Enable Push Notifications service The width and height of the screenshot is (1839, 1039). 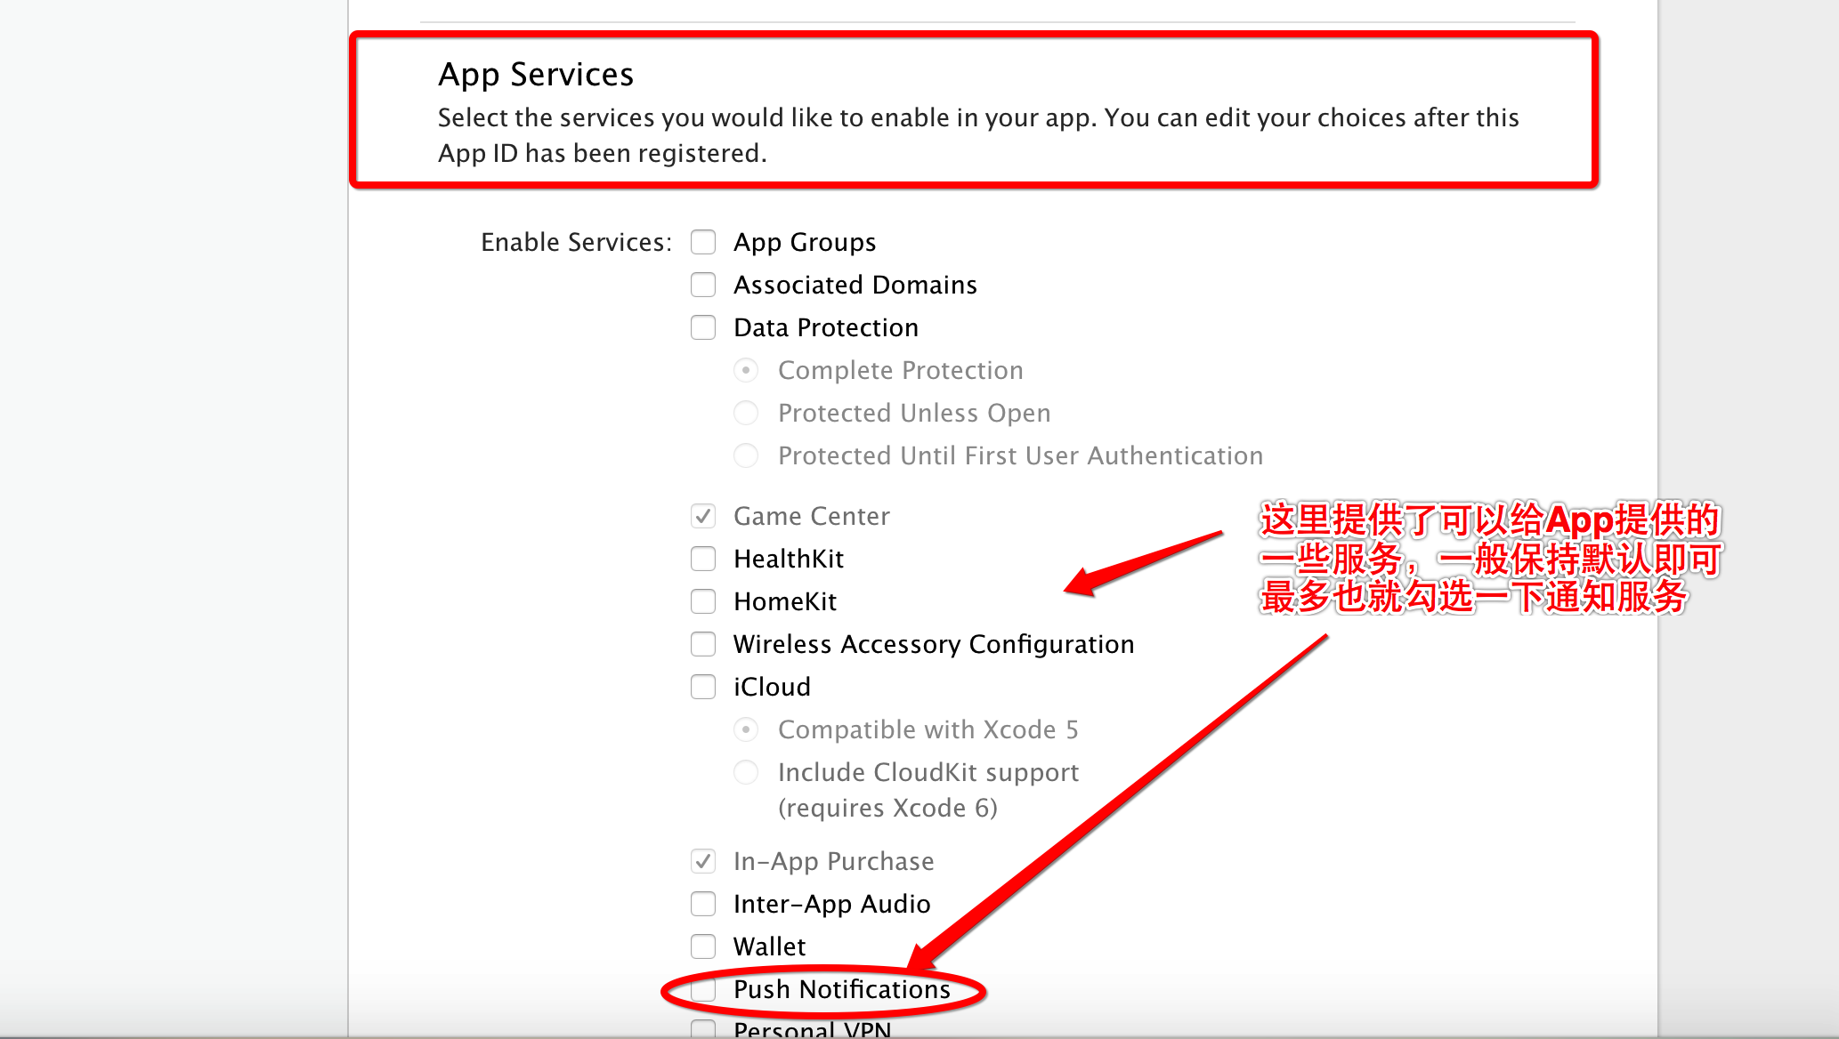(x=703, y=988)
